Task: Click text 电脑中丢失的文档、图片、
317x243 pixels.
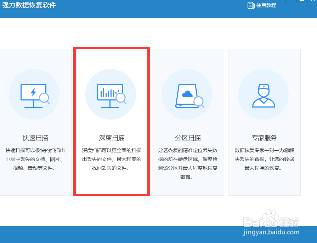Action: coord(34,159)
